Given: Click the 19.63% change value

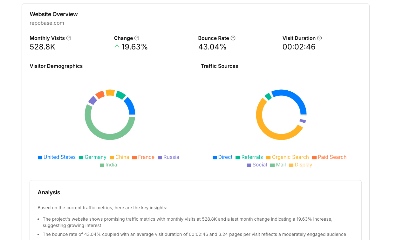Looking at the screenshot, I should (135, 47).
